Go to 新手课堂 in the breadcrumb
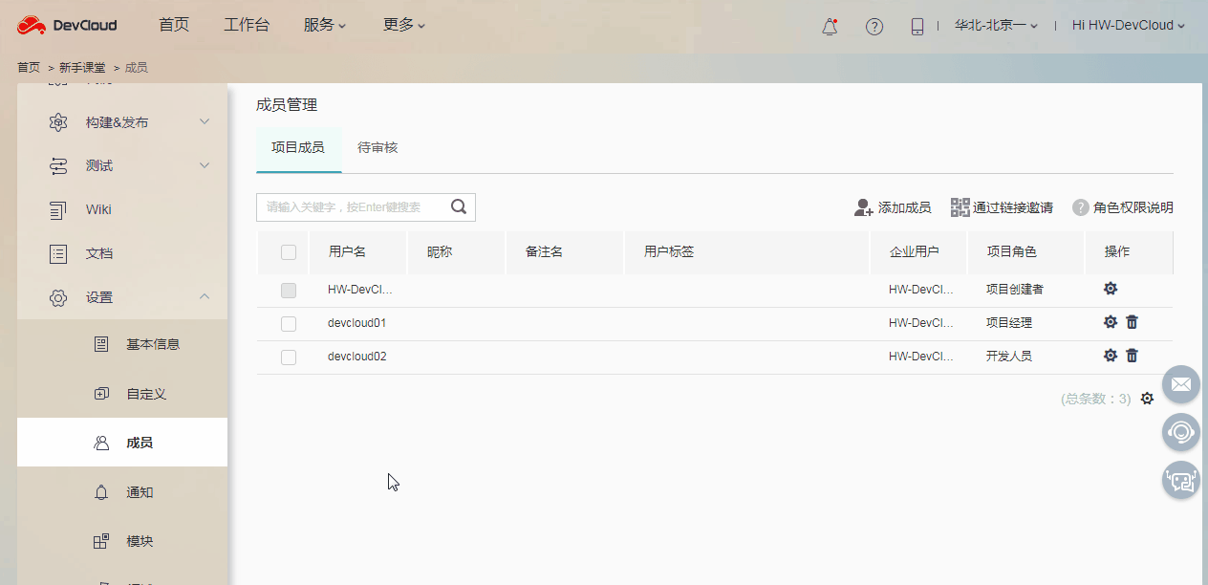Viewport: 1208px width, 585px height. (x=80, y=67)
